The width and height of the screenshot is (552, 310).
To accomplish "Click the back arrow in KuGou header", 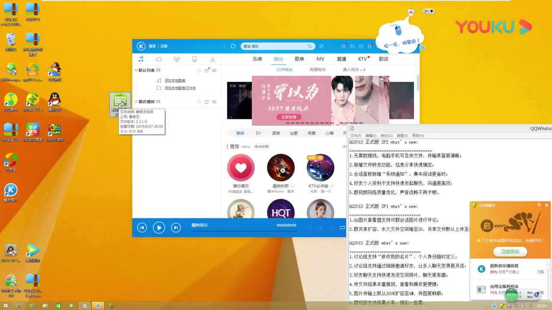I will [224, 46].
